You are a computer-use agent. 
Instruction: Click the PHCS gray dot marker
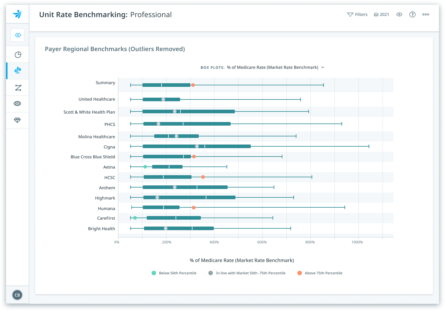[x=158, y=124]
